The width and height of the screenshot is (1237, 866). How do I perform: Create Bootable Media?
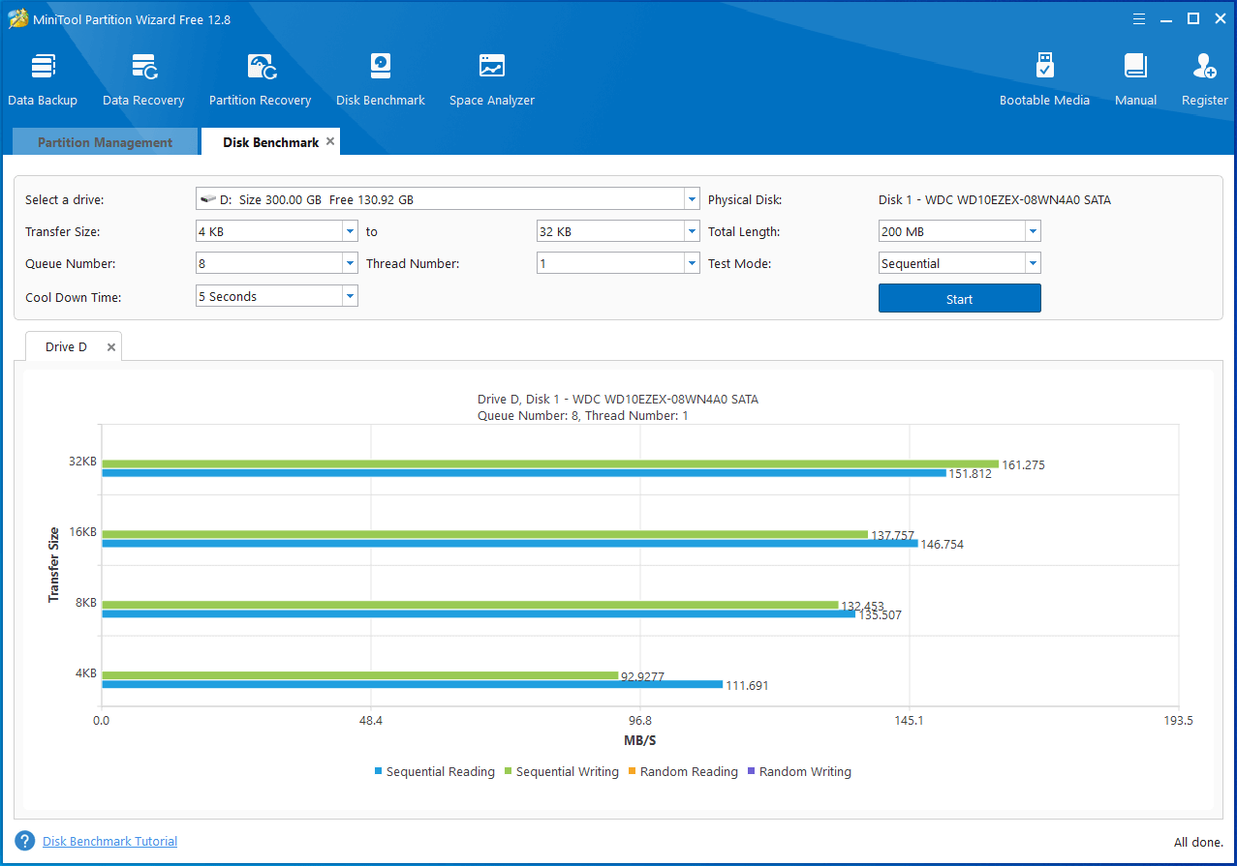tap(1044, 79)
